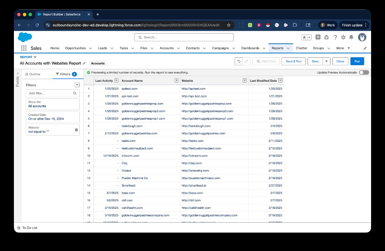Open the App Launcher waffle icon
This screenshot has width=385, height=251.
23,48
